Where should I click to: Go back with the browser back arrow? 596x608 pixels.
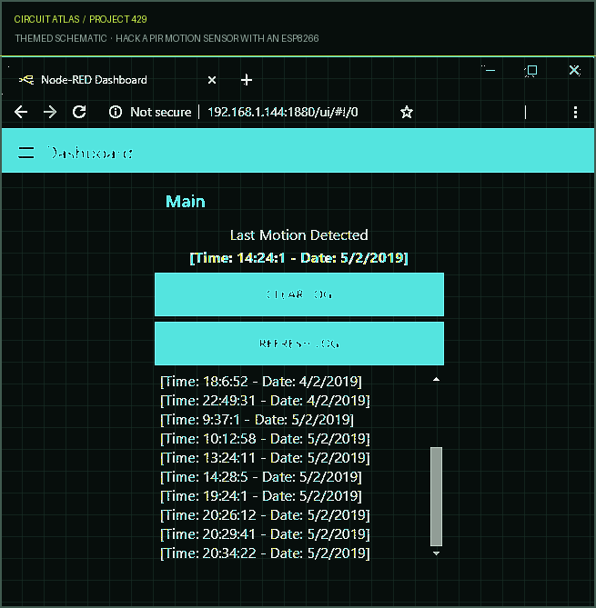pyautogui.click(x=21, y=112)
